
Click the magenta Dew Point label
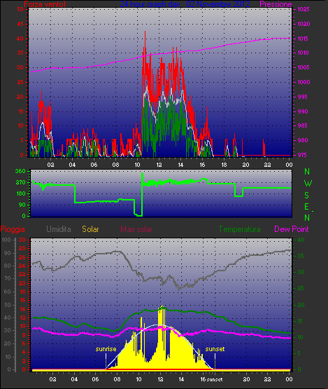(x=292, y=229)
